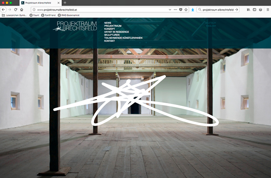Go to the KONTAKT page

pyautogui.click(x=109, y=41)
